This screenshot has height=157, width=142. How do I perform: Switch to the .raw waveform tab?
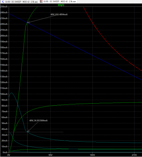(58, 2)
